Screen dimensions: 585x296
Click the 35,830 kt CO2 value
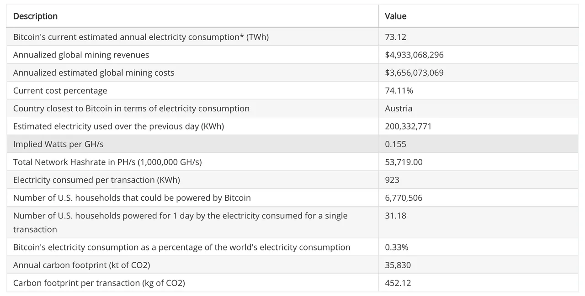398,265
